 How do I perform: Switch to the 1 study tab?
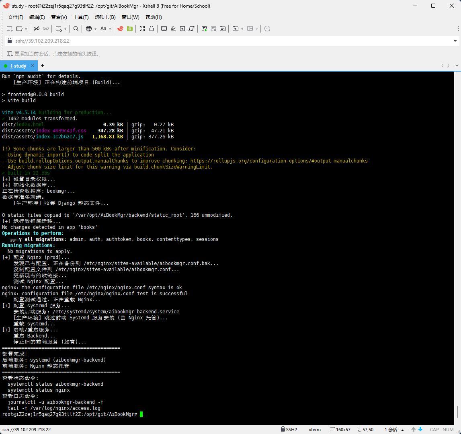click(x=18, y=66)
